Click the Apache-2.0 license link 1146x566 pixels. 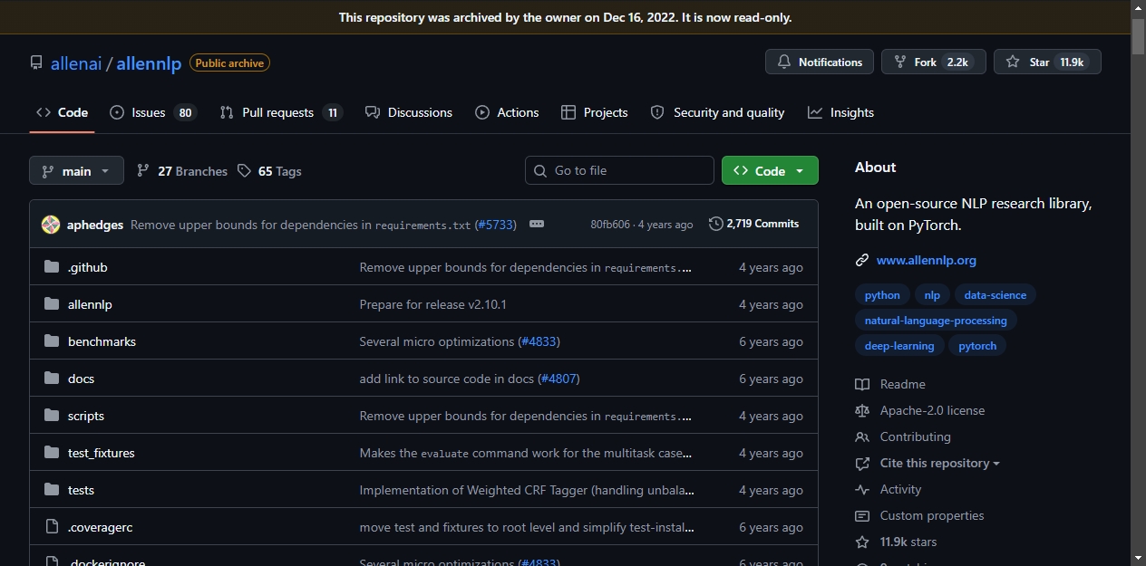(x=932, y=411)
